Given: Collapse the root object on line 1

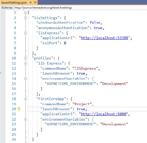Looking at the screenshot, I should pos(25,13).
